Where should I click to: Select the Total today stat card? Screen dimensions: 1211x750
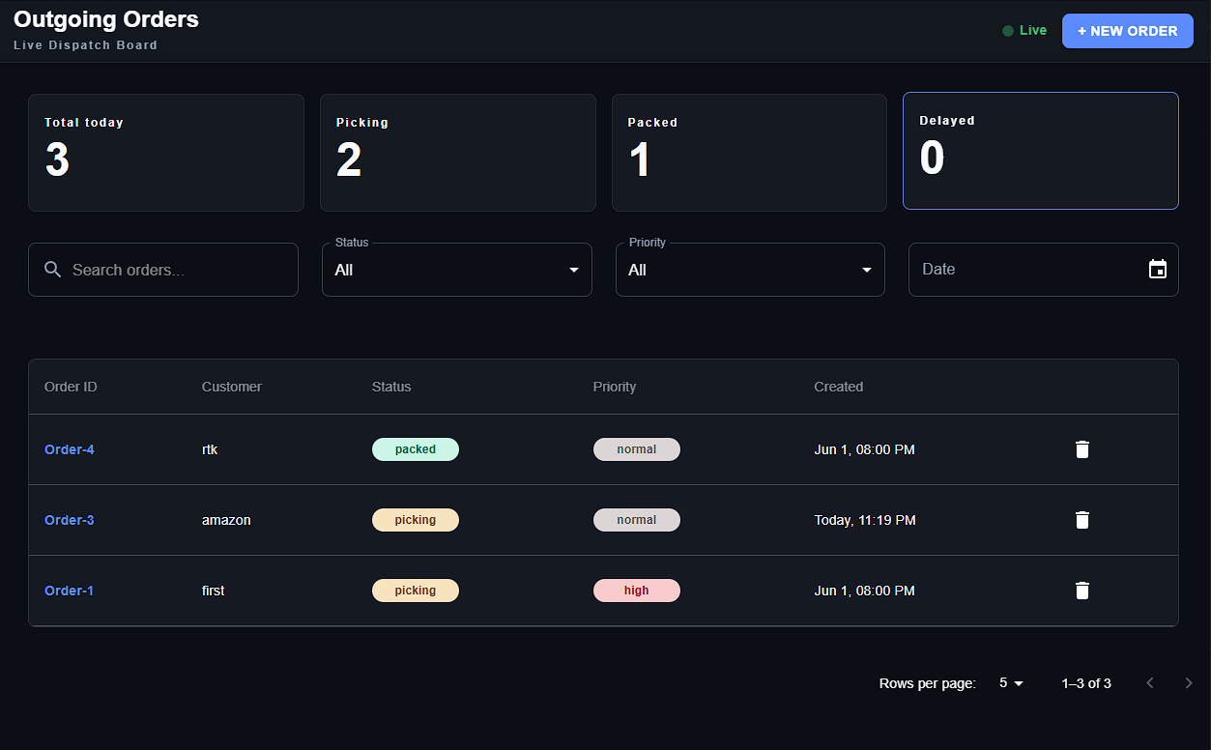click(166, 153)
